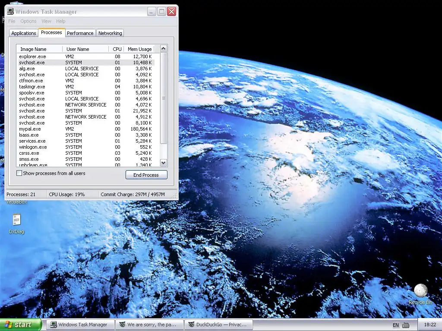Image resolution: width=442 pixels, height=331 pixels.
Task: Select the alg.exe process
Action: click(x=85, y=69)
